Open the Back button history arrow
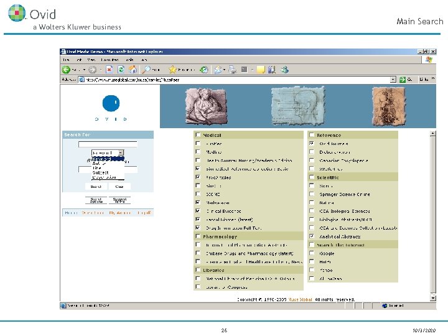 84,70
